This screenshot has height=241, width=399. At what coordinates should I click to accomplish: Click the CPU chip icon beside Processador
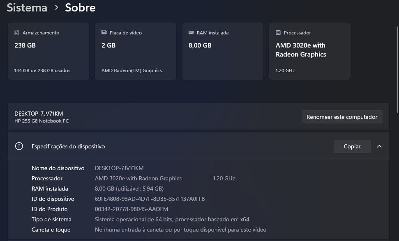(278, 33)
